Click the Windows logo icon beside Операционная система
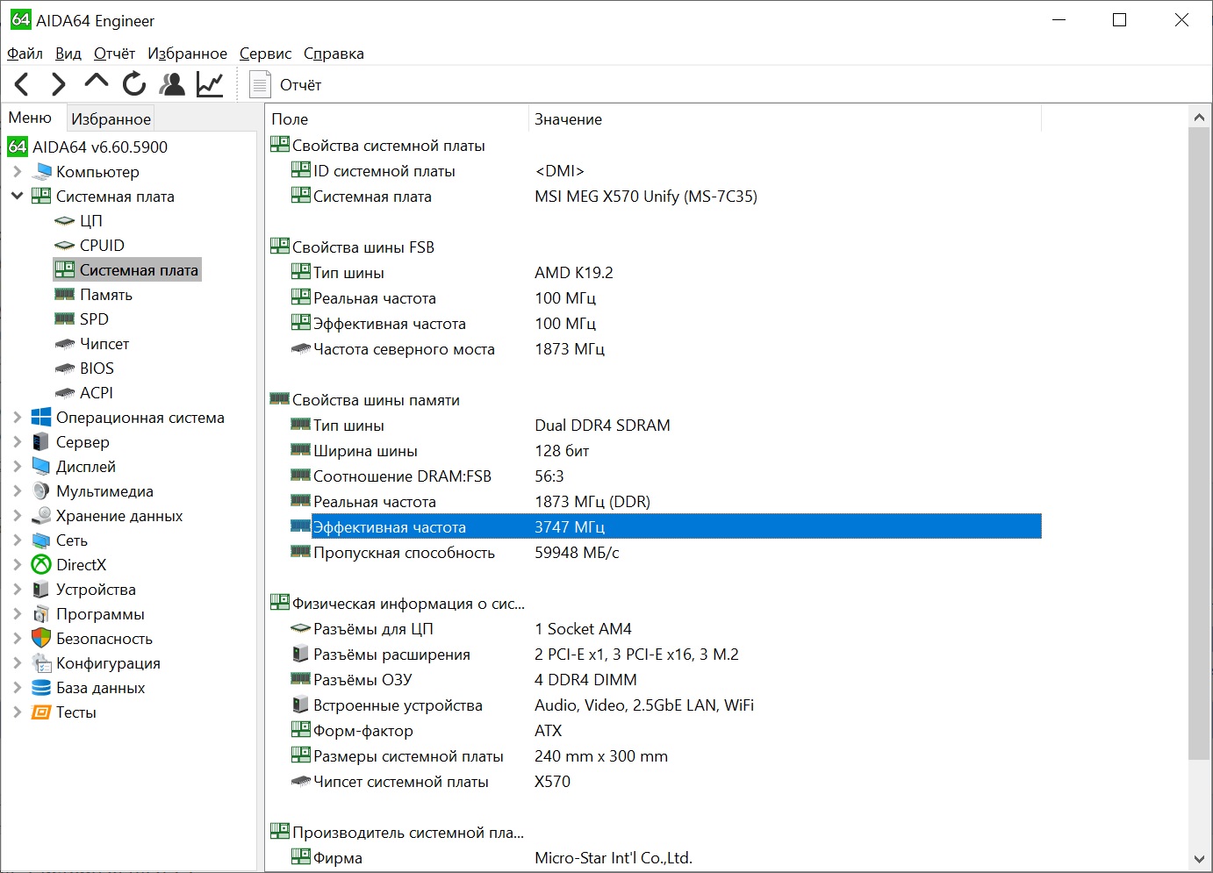This screenshot has height=873, width=1213. click(x=41, y=418)
